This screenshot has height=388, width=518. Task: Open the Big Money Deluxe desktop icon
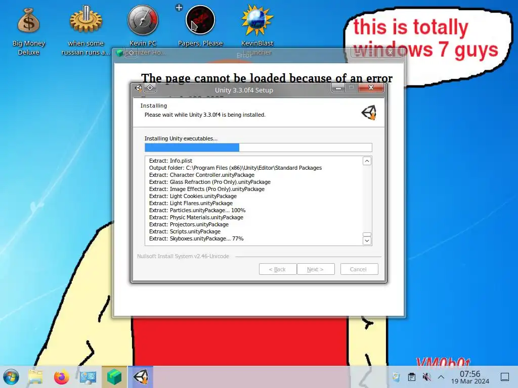28,31
